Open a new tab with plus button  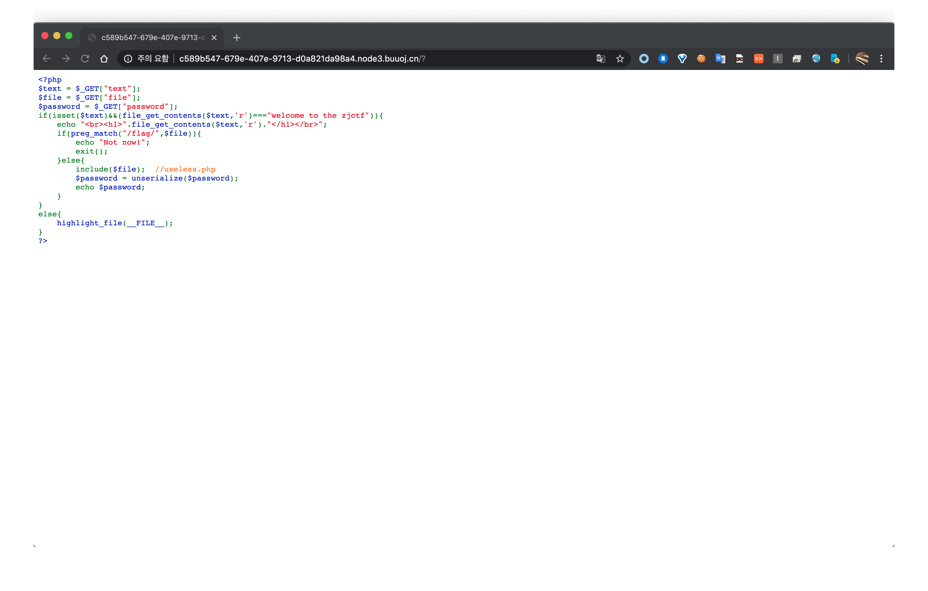click(236, 37)
